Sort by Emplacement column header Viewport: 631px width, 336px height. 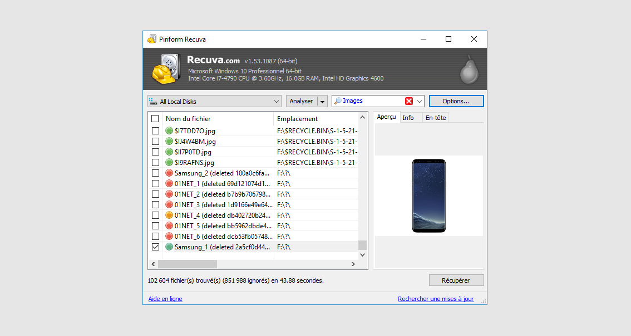point(316,118)
